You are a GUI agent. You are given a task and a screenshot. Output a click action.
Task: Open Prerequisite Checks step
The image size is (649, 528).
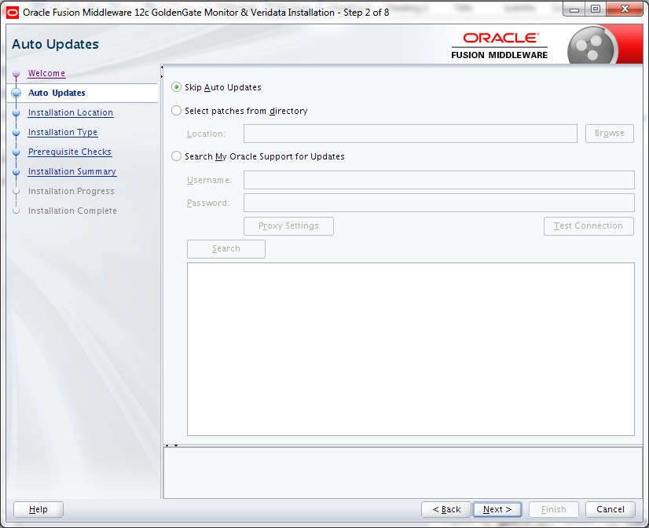coord(69,152)
